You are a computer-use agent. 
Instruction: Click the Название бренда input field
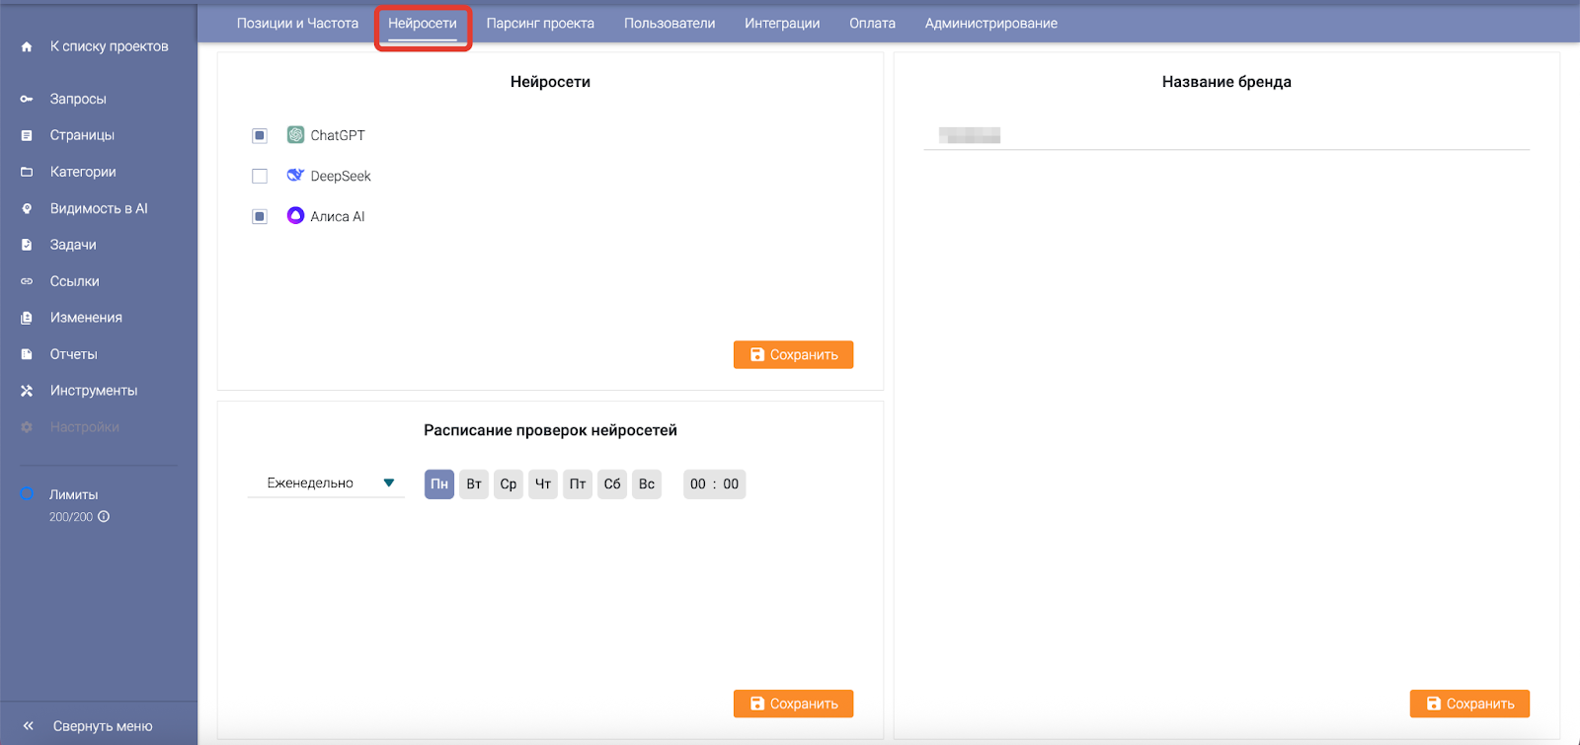point(1226,135)
